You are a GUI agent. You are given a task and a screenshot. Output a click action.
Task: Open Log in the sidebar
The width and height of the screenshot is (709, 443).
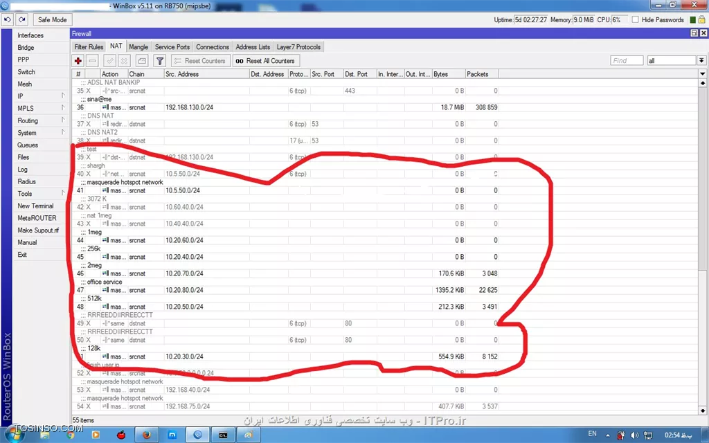(x=23, y=169)
